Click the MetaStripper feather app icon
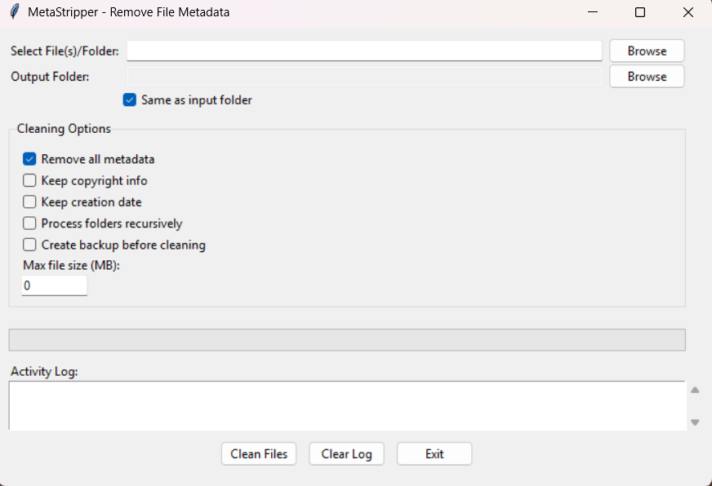The height and width of the screenshot is (486, 712). tap(15, 11)
